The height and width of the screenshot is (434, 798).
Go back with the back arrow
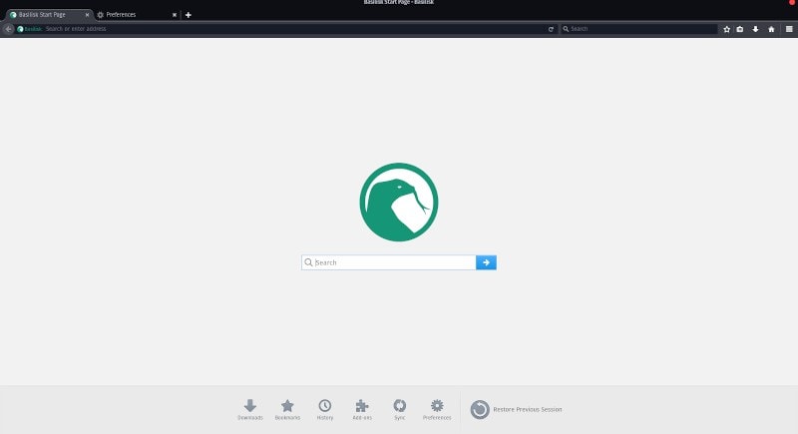point(8,29)
